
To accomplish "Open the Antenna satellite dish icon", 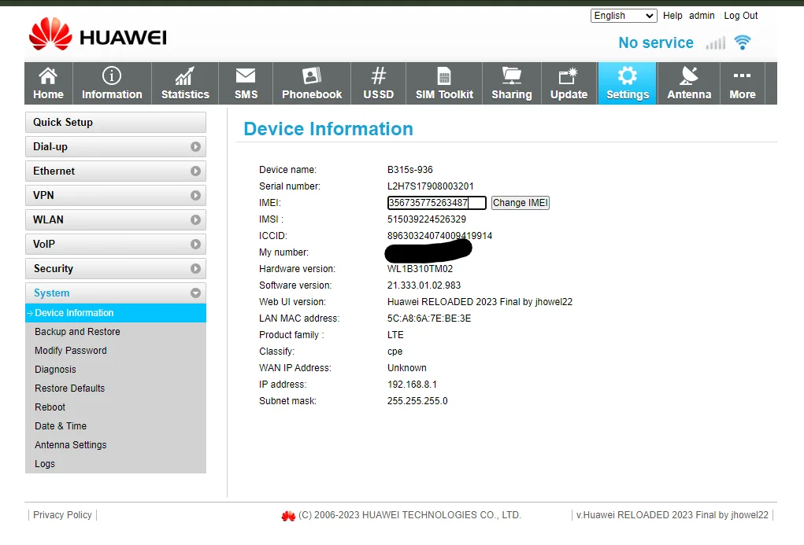I will (688, 75).
